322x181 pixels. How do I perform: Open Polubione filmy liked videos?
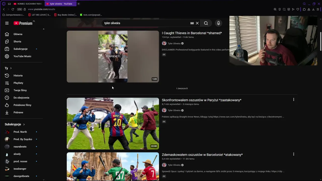[23, 105]
